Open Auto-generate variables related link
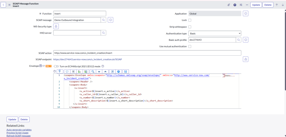This screenshot has height=137, width=286. point(19,130)
